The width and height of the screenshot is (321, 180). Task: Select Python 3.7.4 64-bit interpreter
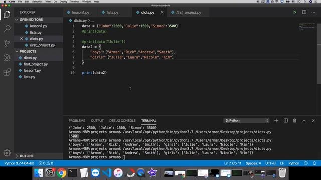pos(19,163)
